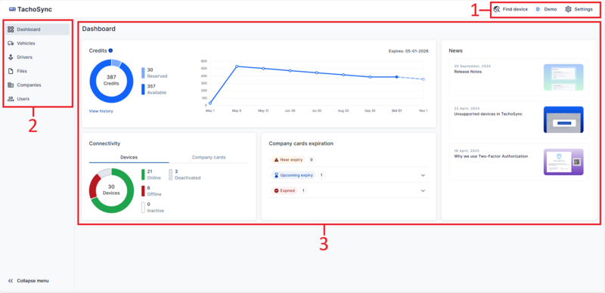Image resolution: width=605 pixels, height=293 pixels.
Task: Click the Near expiry warning triangle icon
Action: [x=276, y=159]
